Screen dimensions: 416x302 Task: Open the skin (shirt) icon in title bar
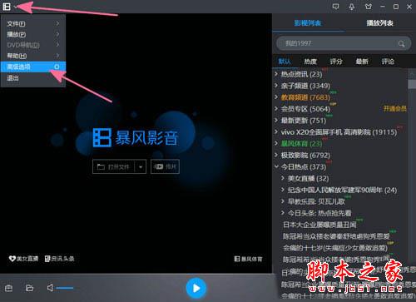click(369, 7)
